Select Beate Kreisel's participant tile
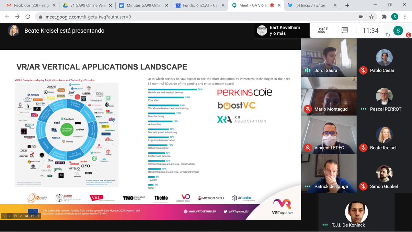 [384, 135]
